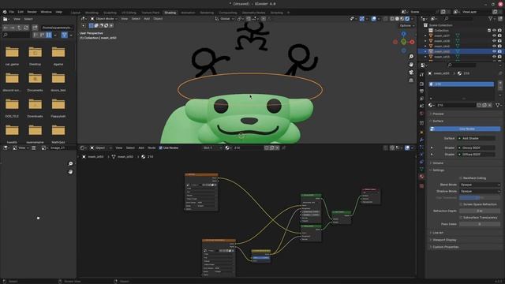Toggle camera view icon in viewport
Image resolution: width=505 pixels, height=284 pixels.
click(x=411, y=73)
